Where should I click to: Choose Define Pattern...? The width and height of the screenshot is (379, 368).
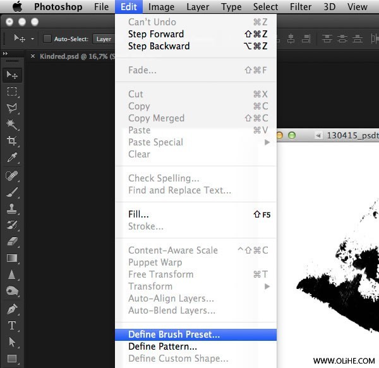coord(196,347)
